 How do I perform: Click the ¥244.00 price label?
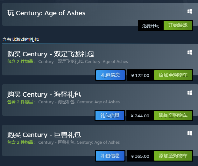point(140,116)
